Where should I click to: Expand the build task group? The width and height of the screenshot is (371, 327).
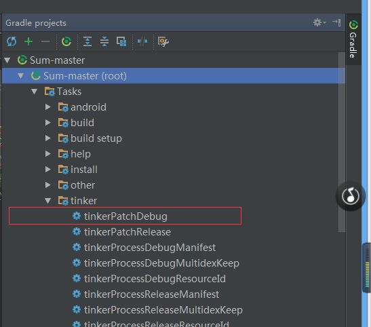pos(48,123)
